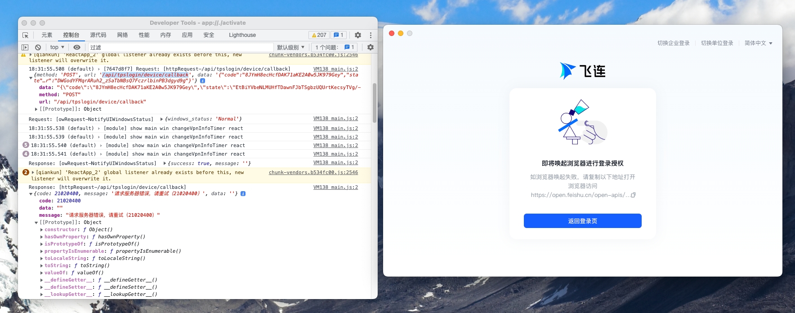
Task: Switch to 内存 tab
Action: point(165,35)
